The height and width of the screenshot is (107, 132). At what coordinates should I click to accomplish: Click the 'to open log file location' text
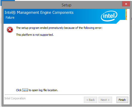(43, 90)
